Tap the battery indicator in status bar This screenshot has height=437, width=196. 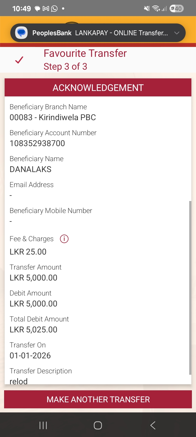(177, 9)
